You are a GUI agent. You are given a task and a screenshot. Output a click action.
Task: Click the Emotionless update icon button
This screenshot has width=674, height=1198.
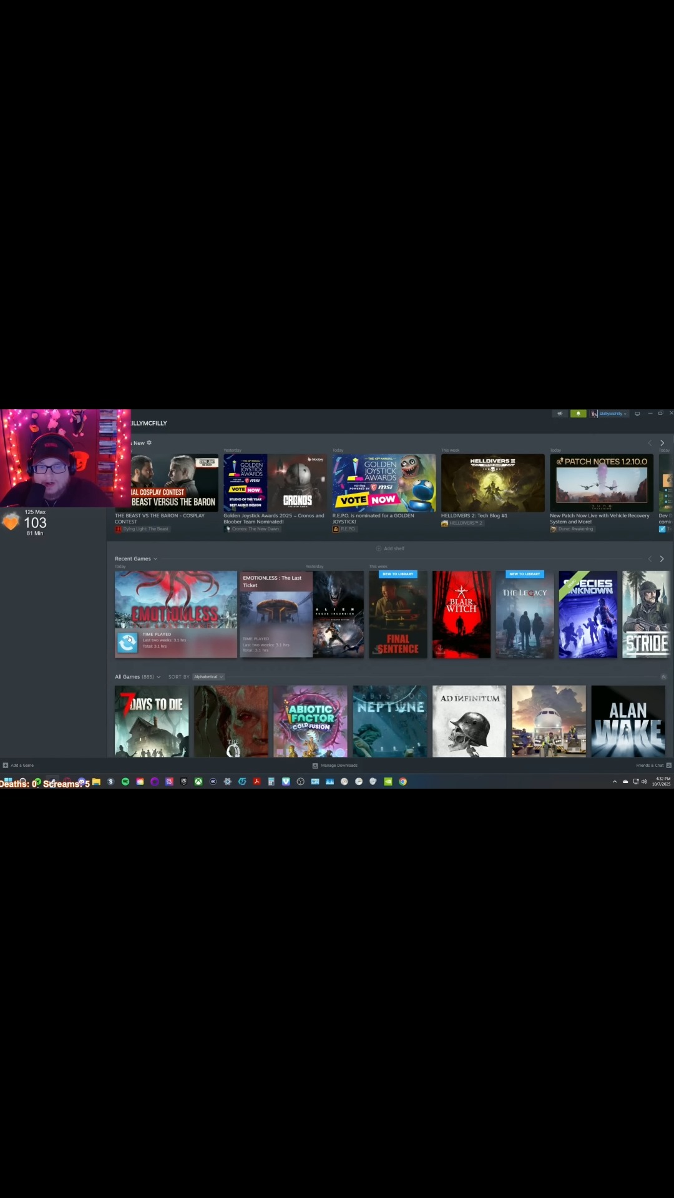click(x=127, y=641)
